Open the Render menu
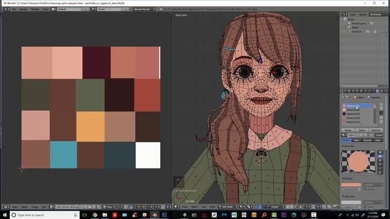The width and height of the screenshot is (390, 219). tap(23, 9)
